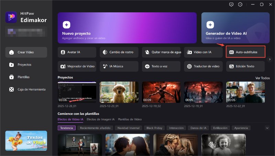Open the Auto-subtítulos tool
Viewport: 275px width, 156px height.
245,52
